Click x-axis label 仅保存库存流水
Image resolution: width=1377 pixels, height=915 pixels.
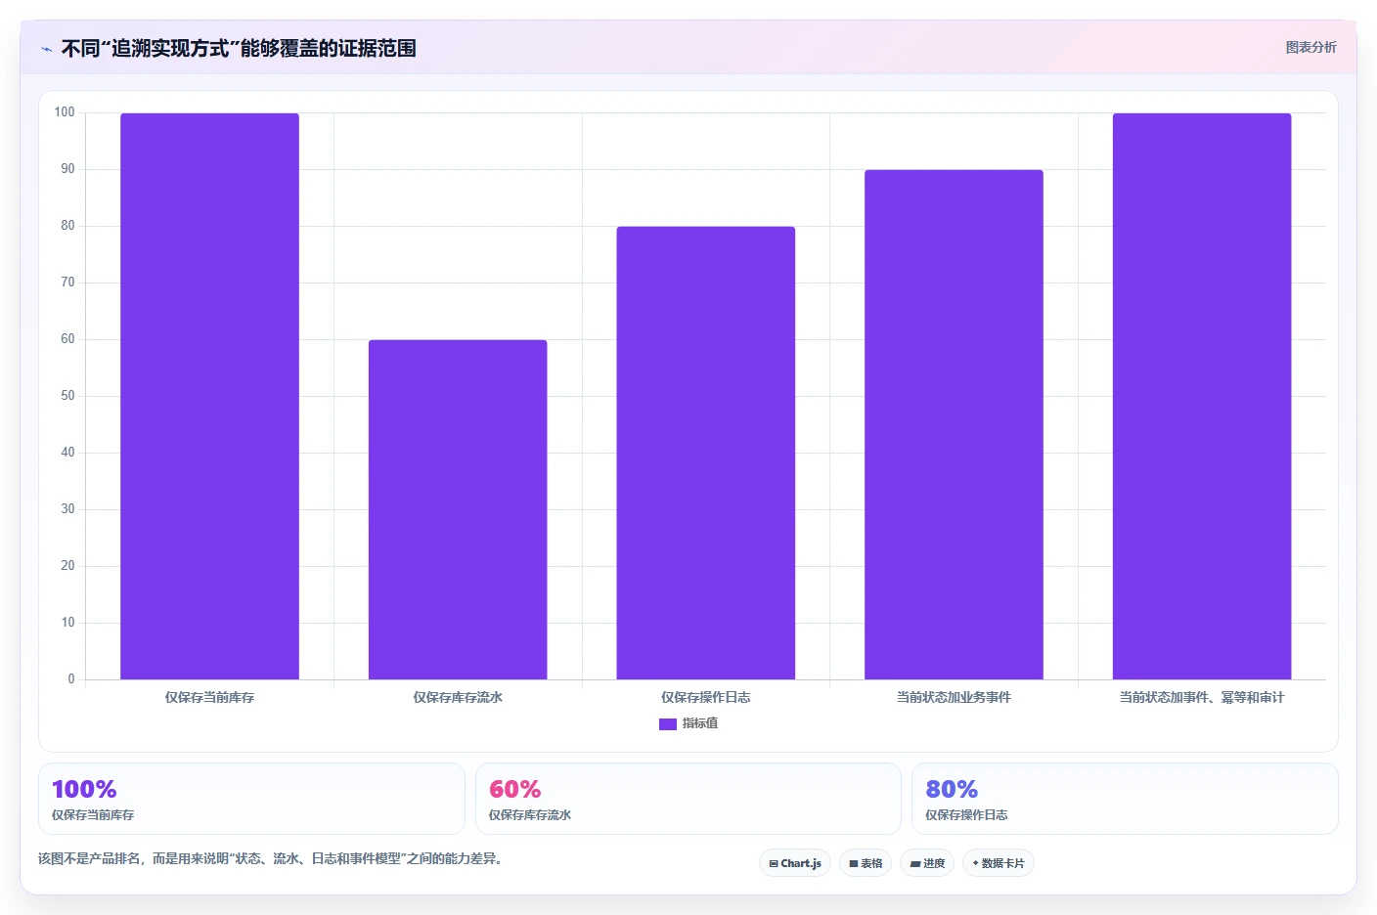point(458,697)
